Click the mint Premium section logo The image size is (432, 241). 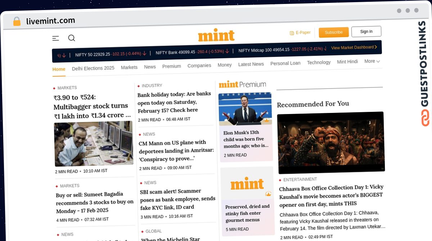[x=242, y=84]
